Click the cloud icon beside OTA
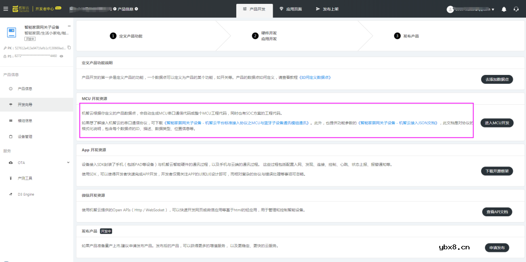Viewport: 526px width, 262px height. coord(11,162)
